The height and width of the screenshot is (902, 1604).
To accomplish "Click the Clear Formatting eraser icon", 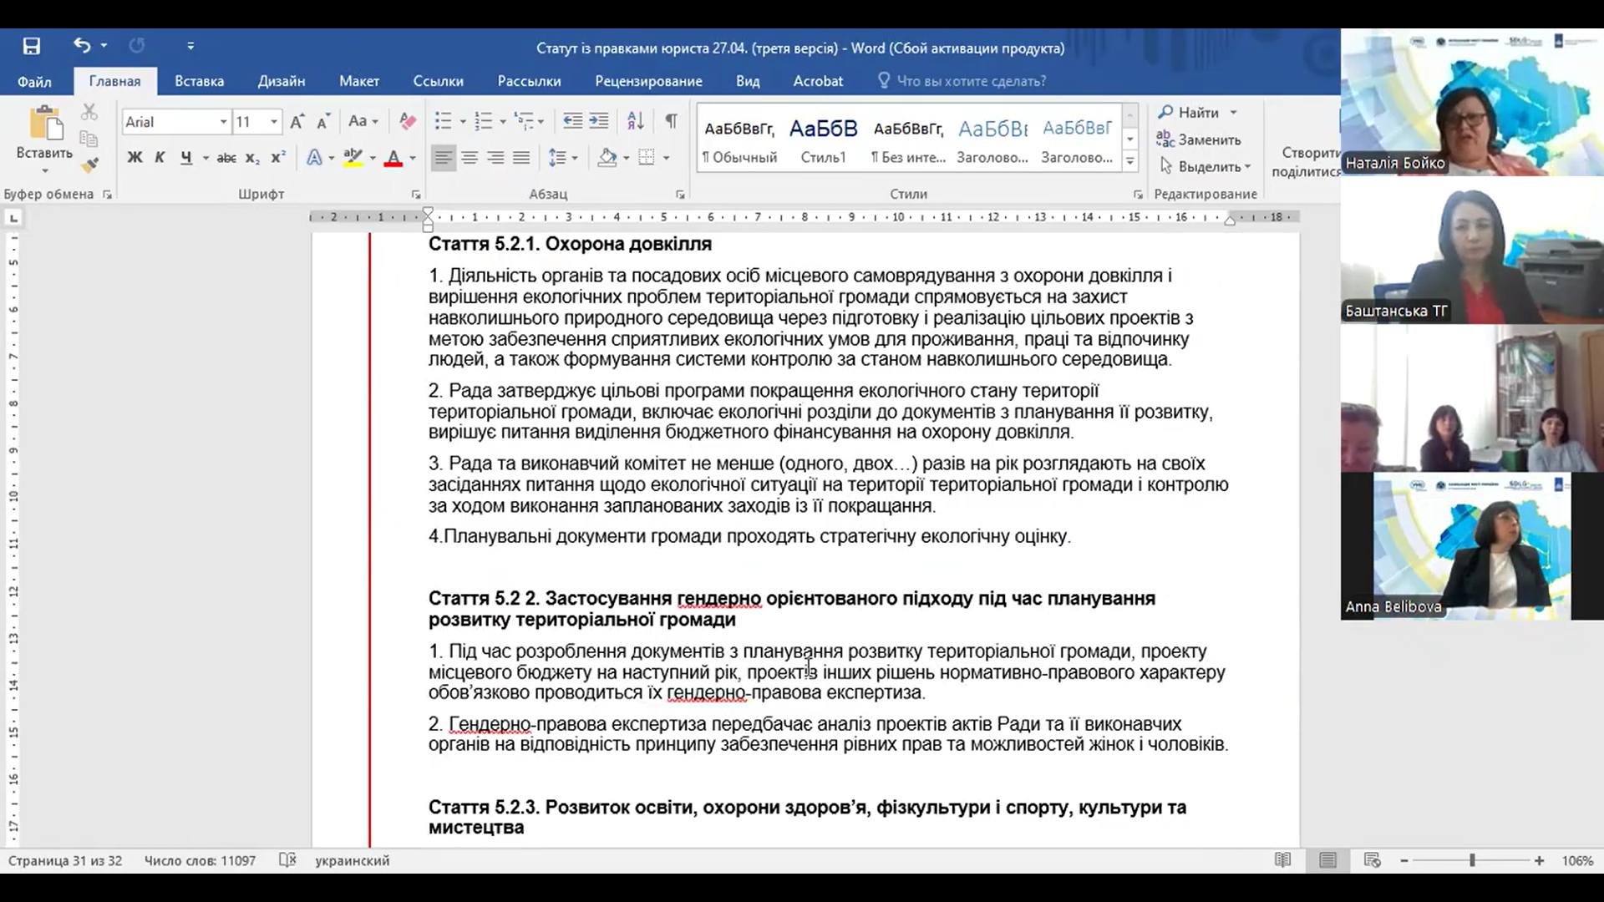I will [408, 121].
